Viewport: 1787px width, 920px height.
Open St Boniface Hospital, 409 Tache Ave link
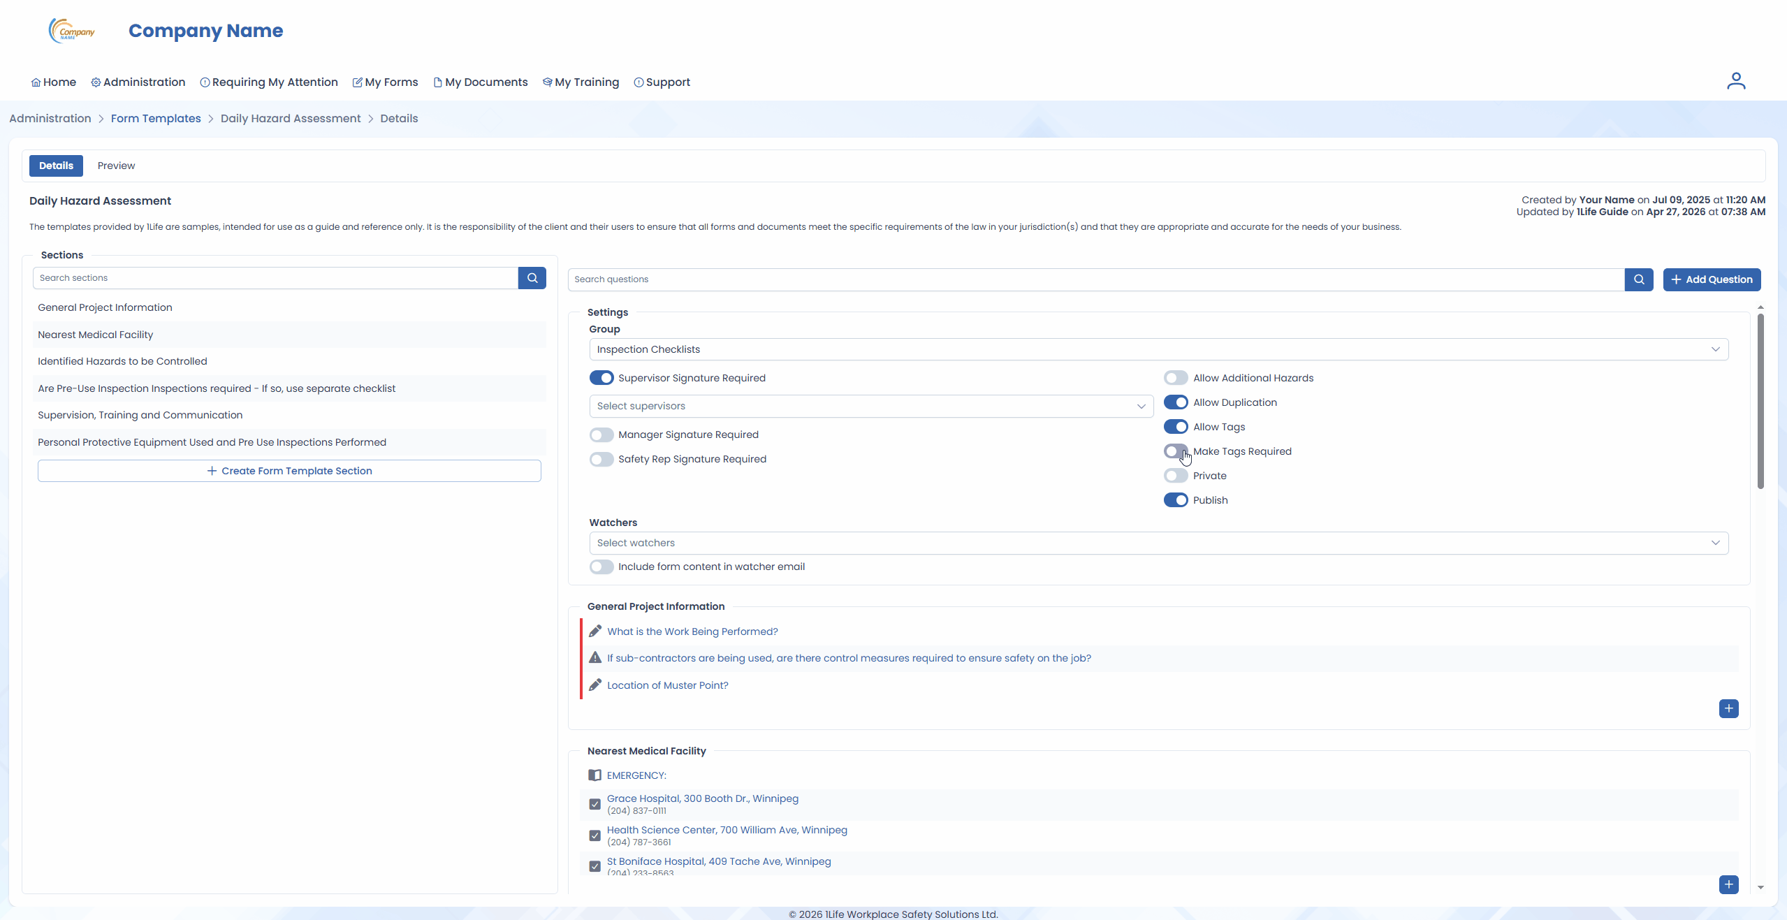719,861
